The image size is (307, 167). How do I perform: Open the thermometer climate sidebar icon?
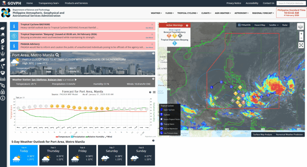click(3, 47)
